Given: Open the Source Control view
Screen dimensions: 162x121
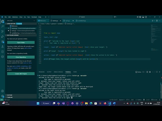Looking at the screenshot, I should tap(3, 31).
